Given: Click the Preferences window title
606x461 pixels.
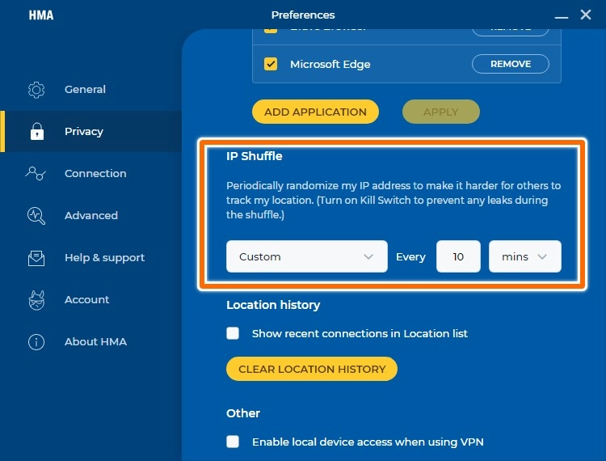Looking at the screenshot, I should coord(303,15).
